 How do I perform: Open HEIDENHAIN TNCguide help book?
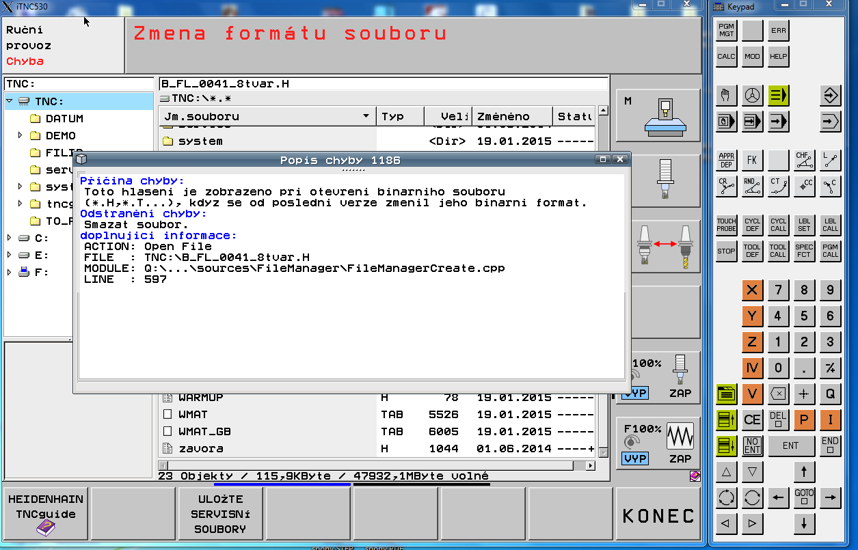46,513
